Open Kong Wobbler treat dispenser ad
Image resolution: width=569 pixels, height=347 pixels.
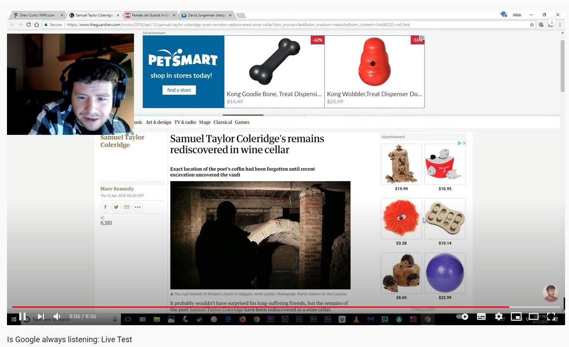tap(375, 72)
